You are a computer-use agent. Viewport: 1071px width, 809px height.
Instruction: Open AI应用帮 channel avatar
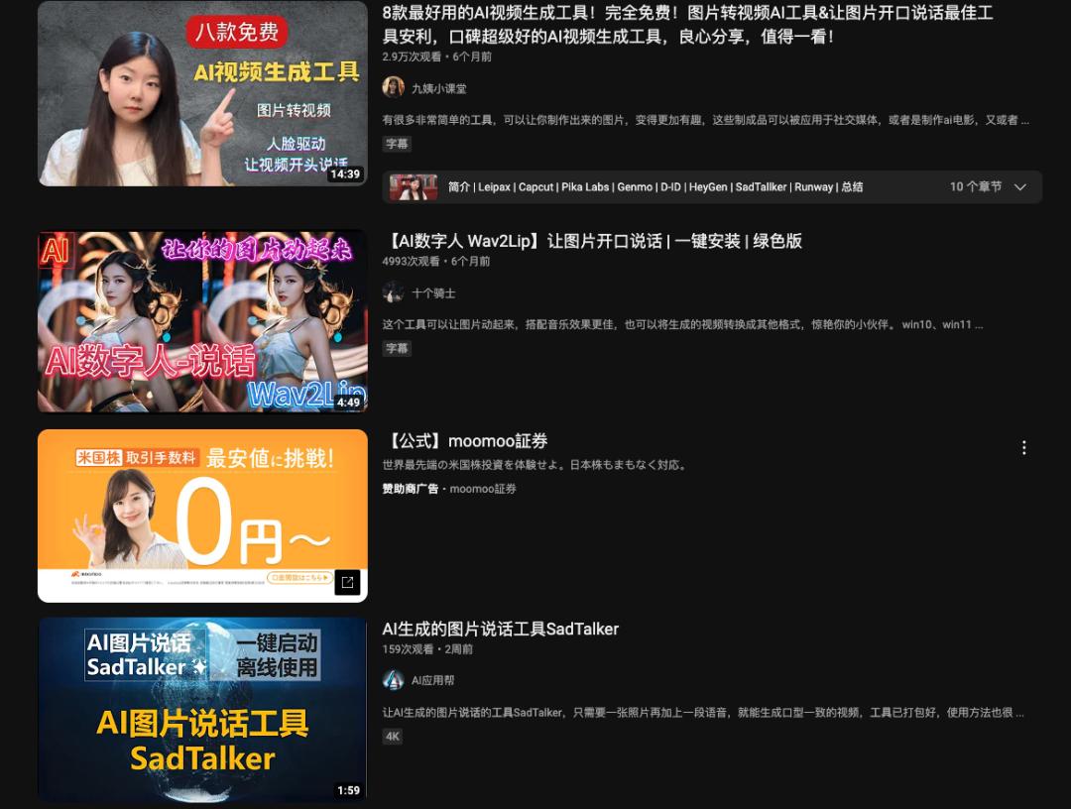tap(393, 680)
